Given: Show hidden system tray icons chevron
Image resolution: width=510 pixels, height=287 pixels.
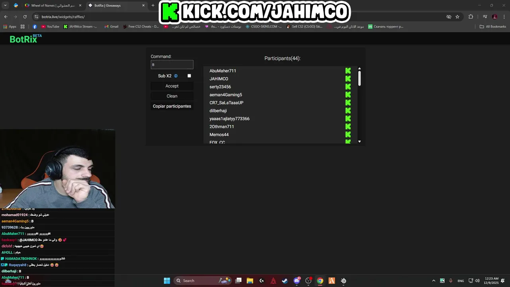Looking at the screenshot, I should click(x=433, y=281).
